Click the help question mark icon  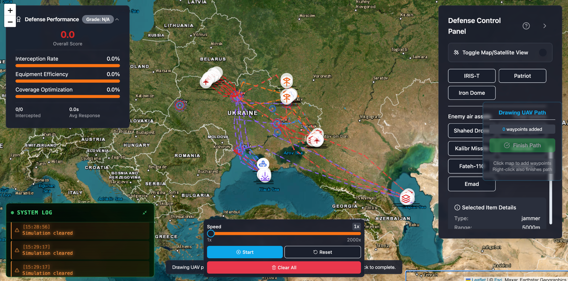526,26
